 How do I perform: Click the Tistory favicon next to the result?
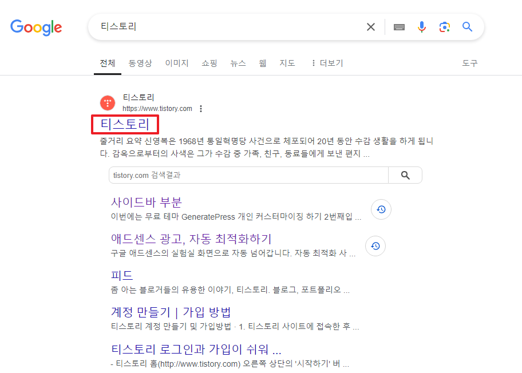[107, 102]
